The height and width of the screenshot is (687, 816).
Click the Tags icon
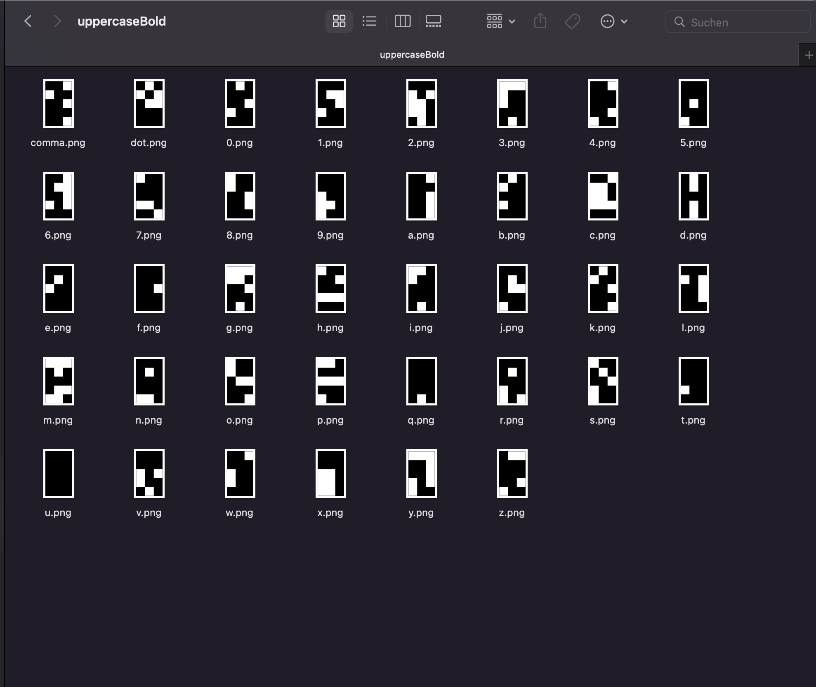tap(572, 21)
